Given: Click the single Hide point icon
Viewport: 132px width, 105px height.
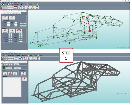Looking at the screenshot, I should click(x=5, y=73).
